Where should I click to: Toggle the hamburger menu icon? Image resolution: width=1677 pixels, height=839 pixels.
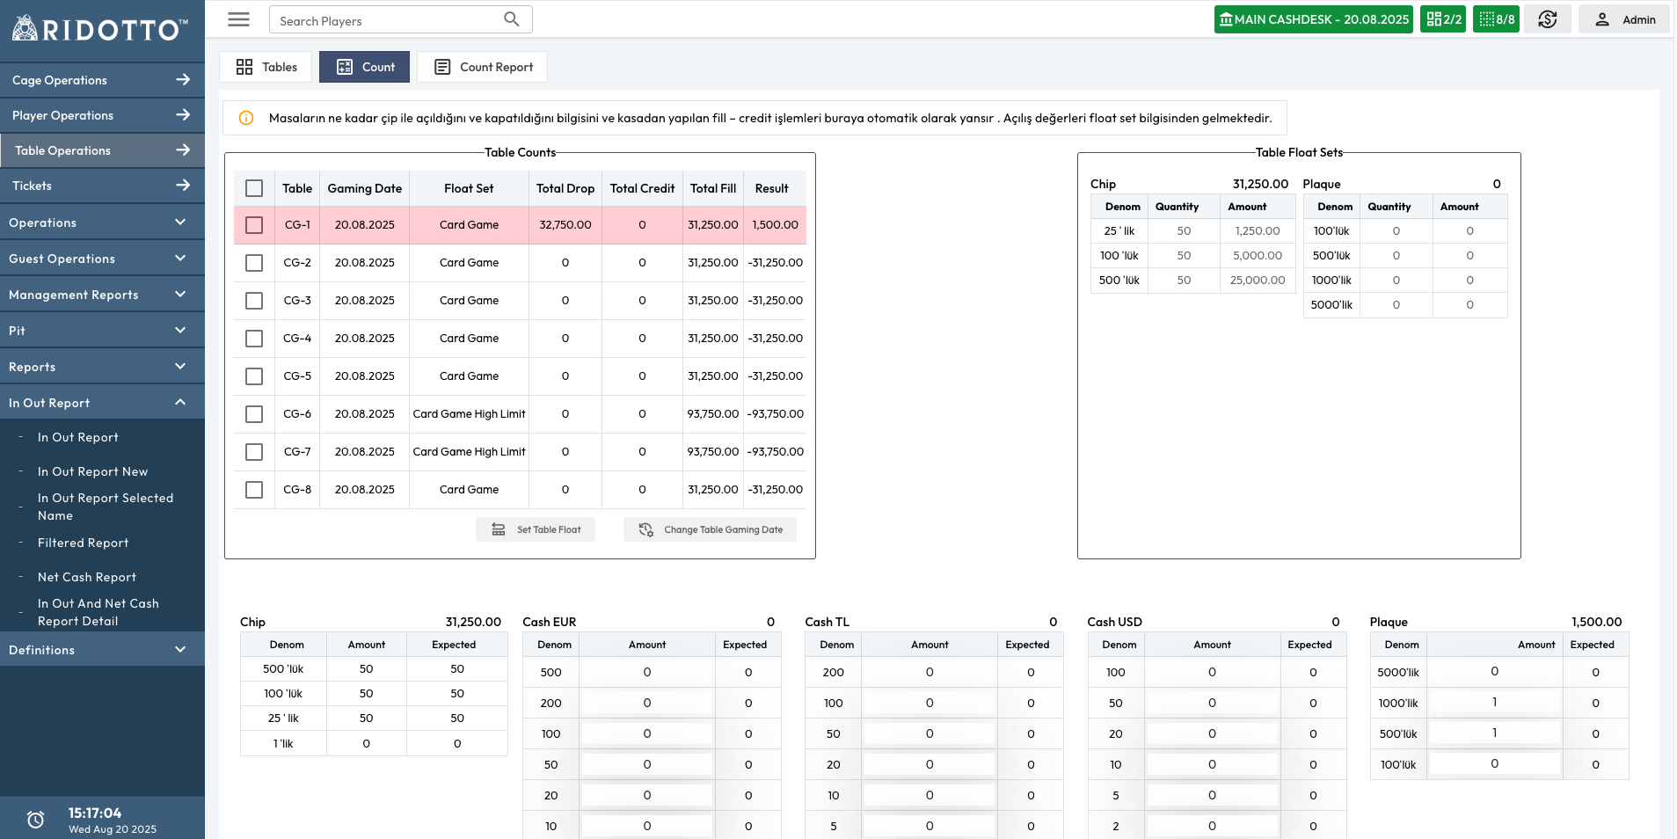[x=238, y=19]
